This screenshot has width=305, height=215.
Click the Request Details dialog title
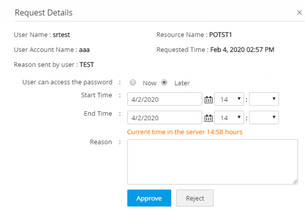[44, 13]
